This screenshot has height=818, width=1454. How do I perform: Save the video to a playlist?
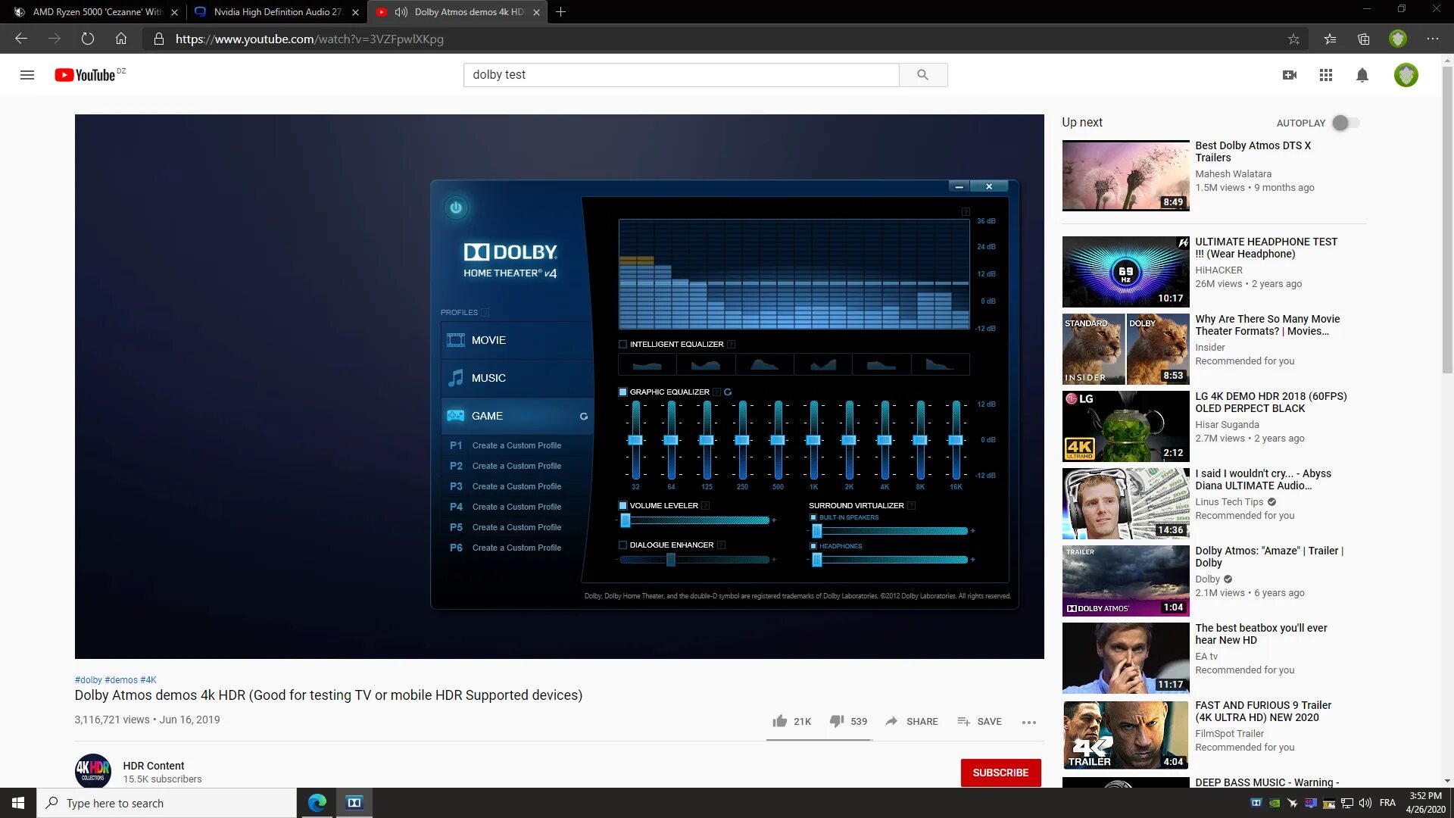click(979, 722)
